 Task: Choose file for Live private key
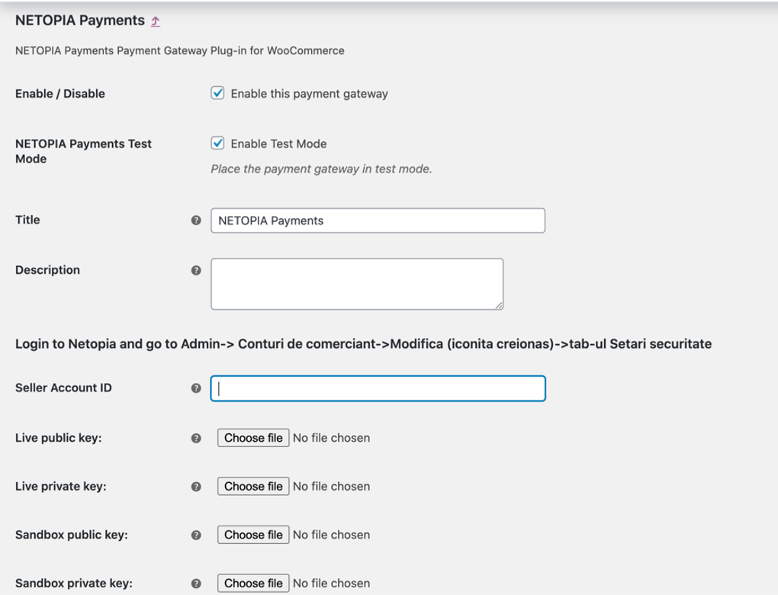pyautogui.click(x=253, y=487)
